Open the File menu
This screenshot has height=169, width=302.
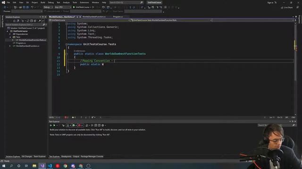(8, 2)
